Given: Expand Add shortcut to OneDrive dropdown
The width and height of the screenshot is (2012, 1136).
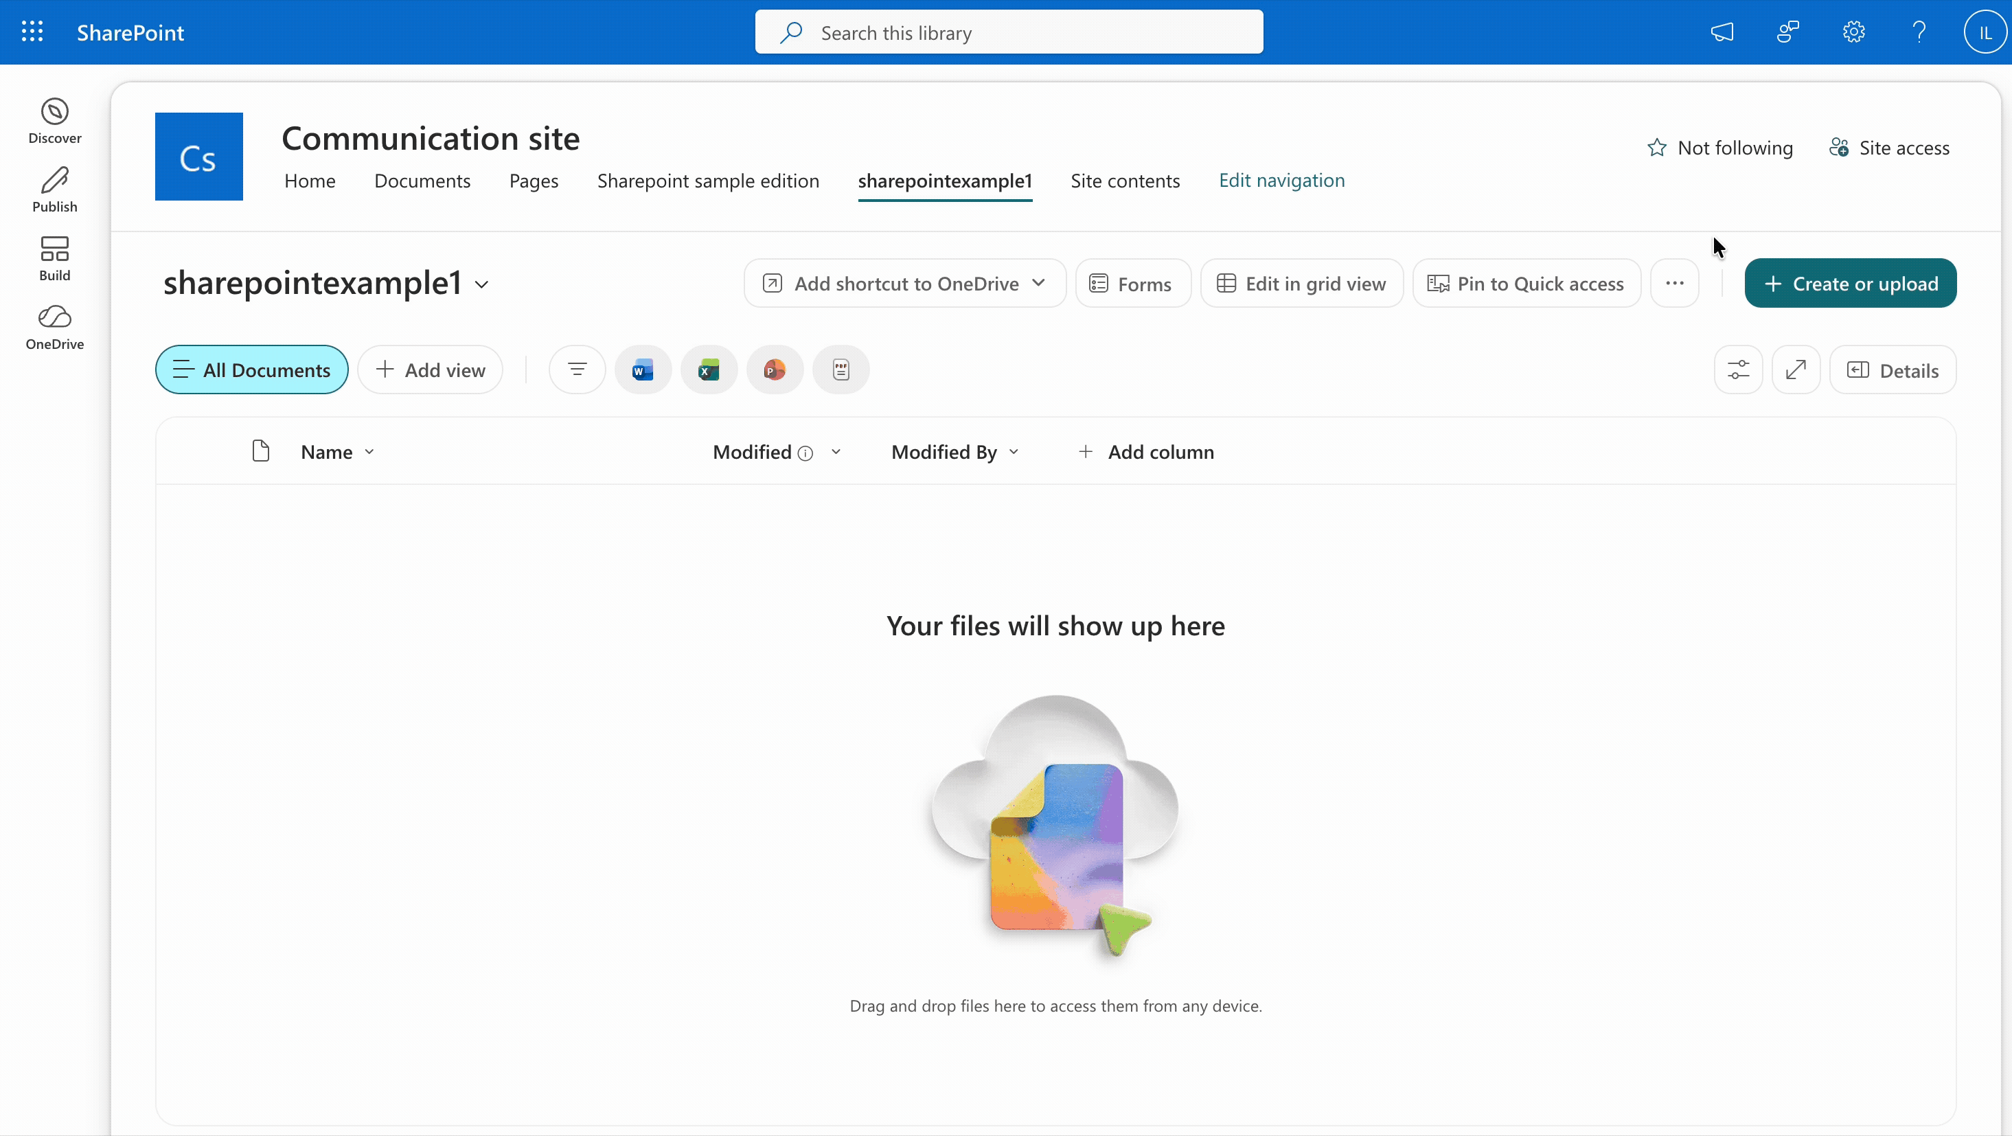Looking at the screenshot, I should (x=1038, y=283).
